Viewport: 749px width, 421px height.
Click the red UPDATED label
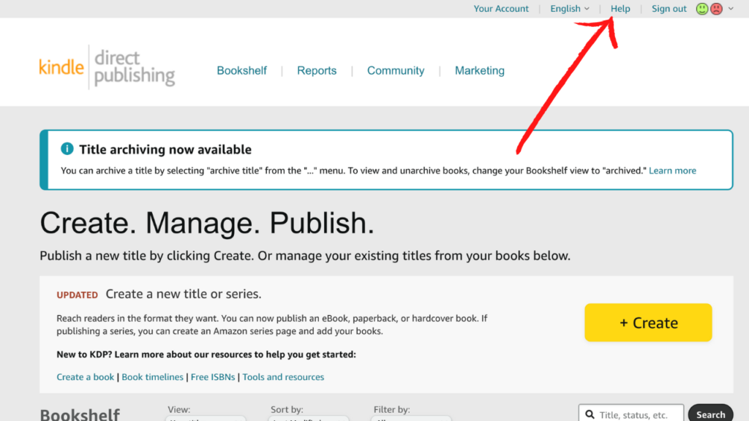(x=77, y=295)
